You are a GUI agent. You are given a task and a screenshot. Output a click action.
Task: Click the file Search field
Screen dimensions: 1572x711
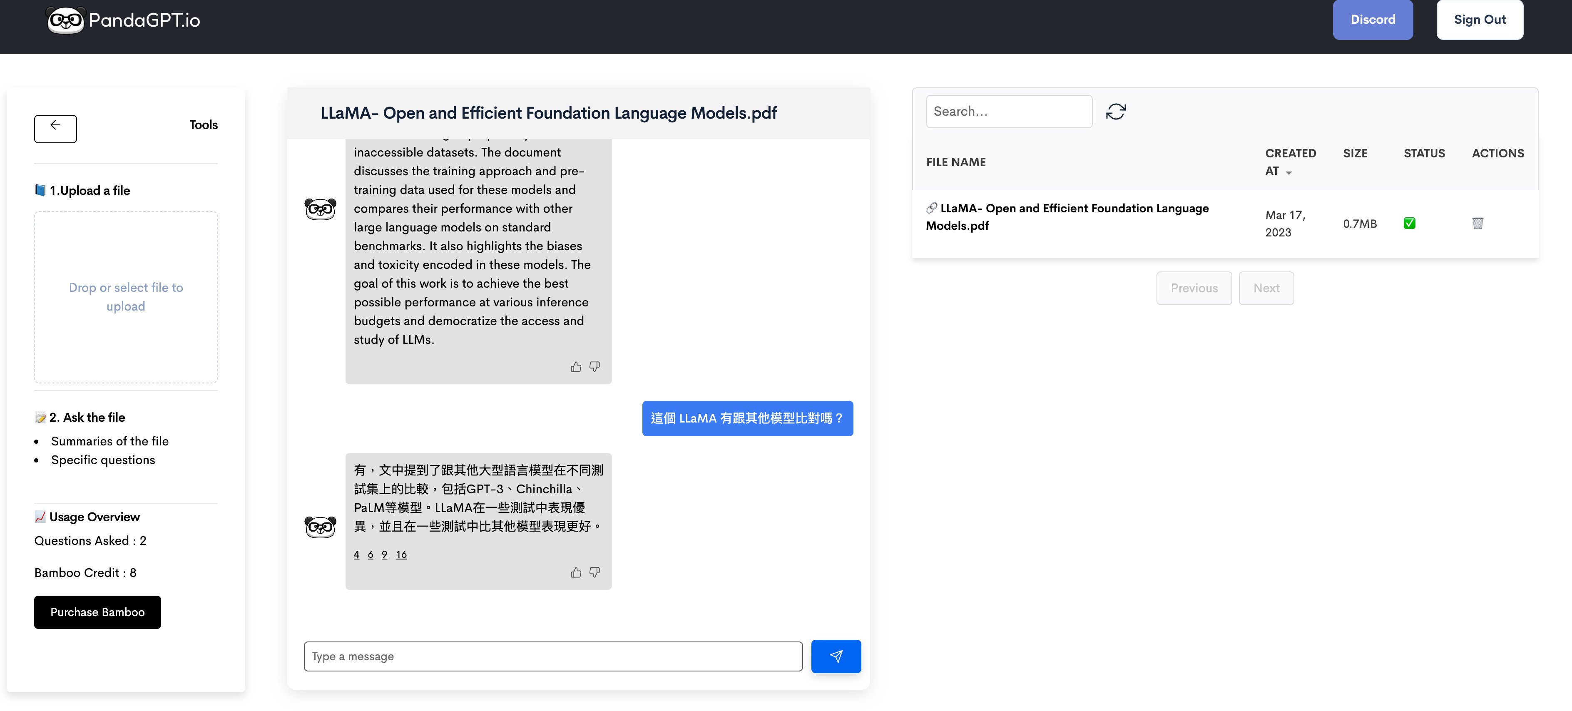pyautogui.click(x=1009, y=111)
